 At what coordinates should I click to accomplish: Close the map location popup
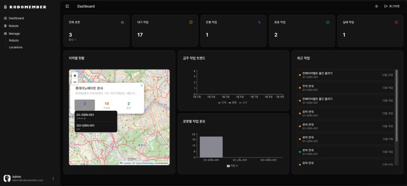[141, 85]
